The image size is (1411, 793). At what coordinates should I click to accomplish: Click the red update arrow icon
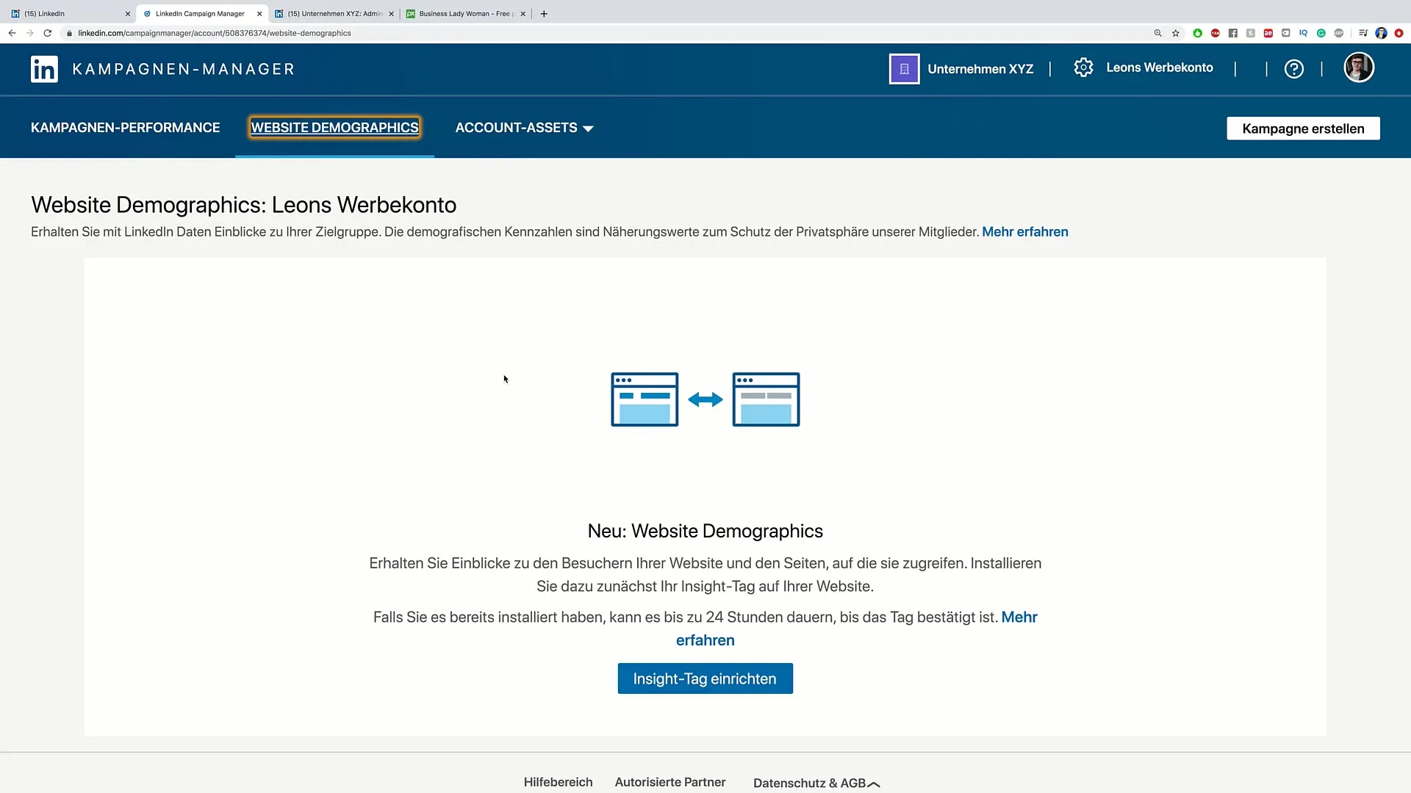click(x=1399, y=33)
